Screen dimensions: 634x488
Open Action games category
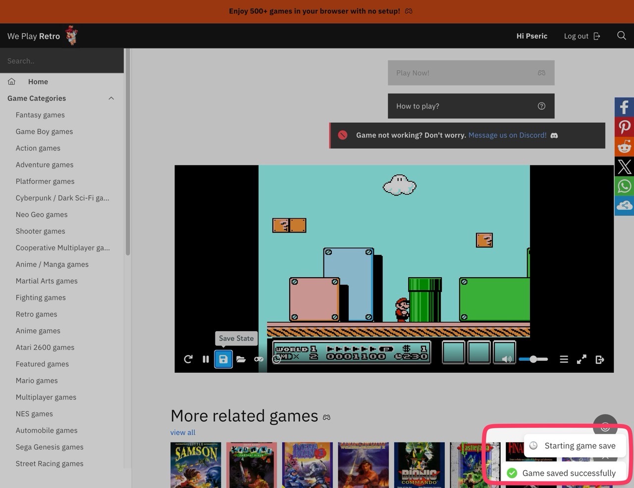(x=38, y=148)
